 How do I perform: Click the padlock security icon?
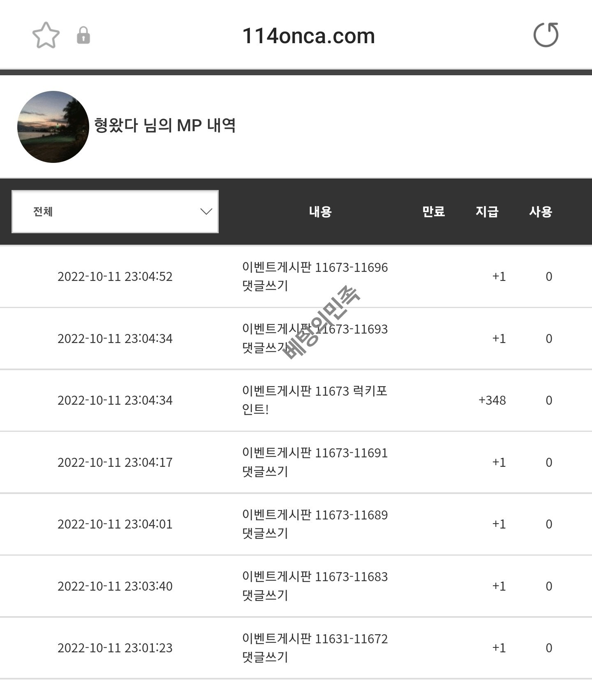click(83, 35)
